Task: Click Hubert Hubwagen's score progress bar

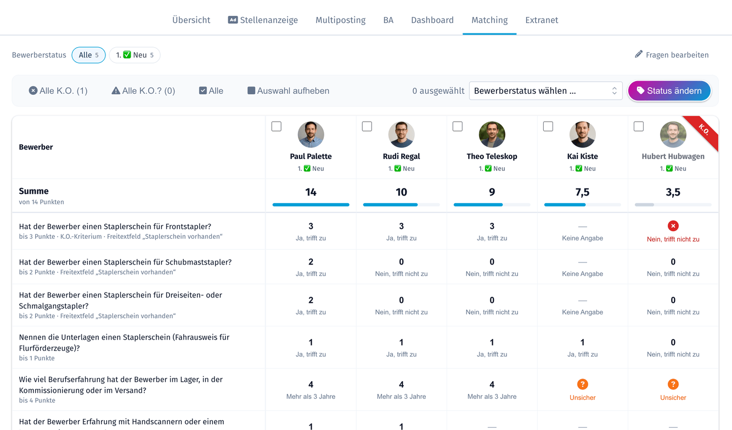Action: [673, 205]
